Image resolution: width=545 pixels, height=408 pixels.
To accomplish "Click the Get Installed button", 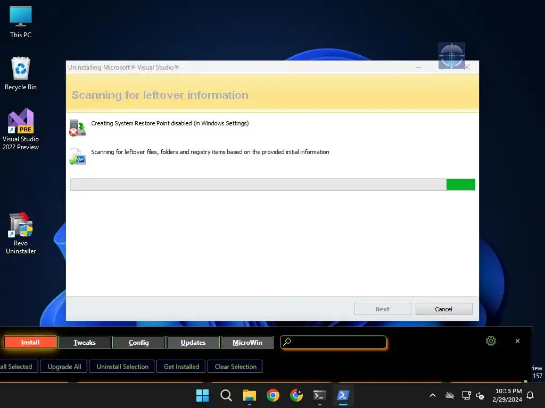I will [x=181, y=367].
